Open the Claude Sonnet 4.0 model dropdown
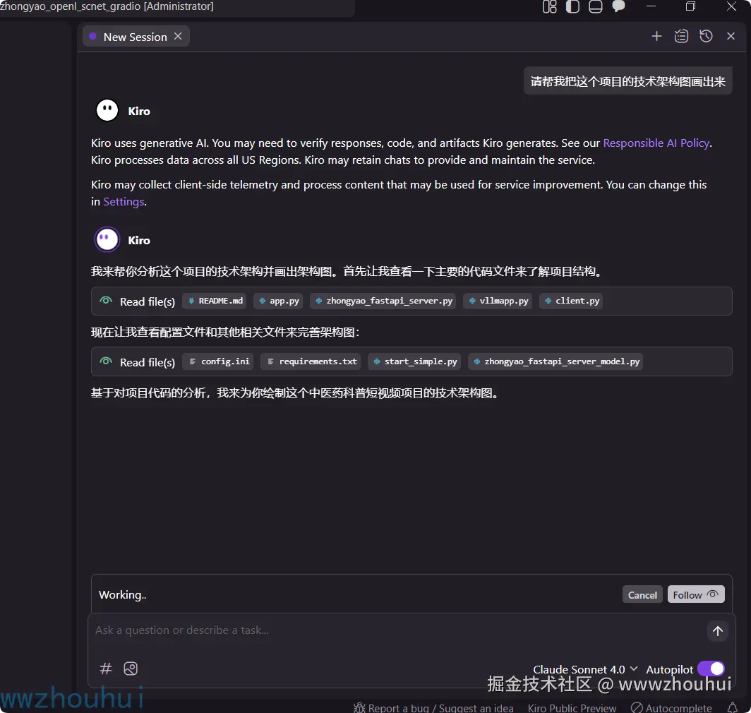 point(585,669)
